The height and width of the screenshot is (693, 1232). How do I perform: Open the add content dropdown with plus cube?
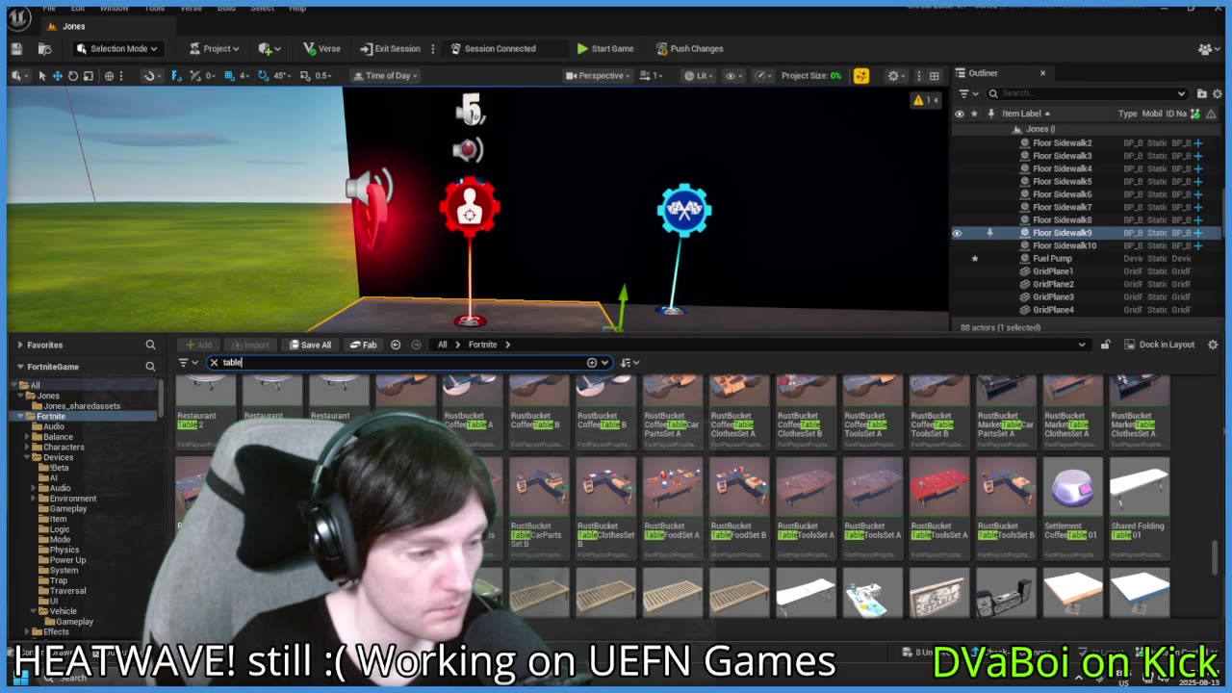point(269,48)
